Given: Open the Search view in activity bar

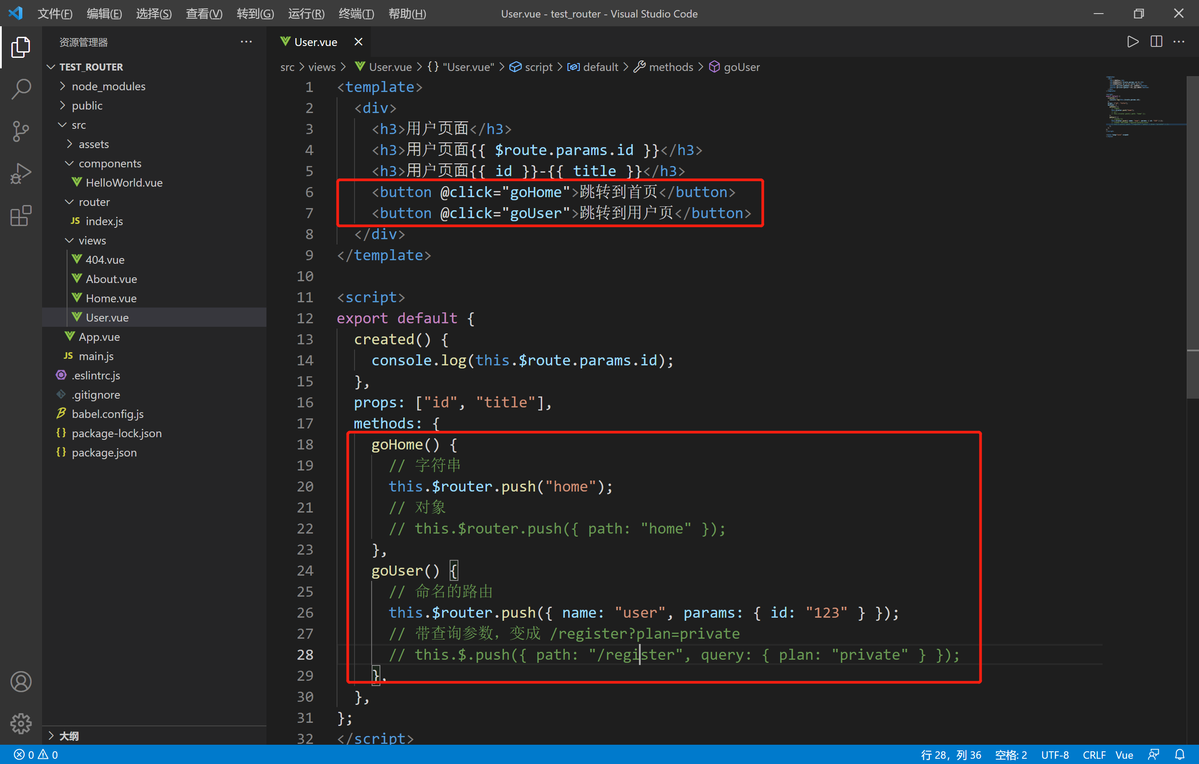Looking at the screenshot, I should pyautogui.click(x=21, y=90).
